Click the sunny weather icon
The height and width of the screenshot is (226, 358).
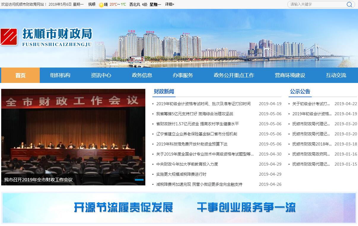click(101, 5)
